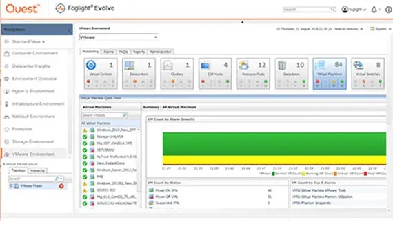Open the Clusters tile
The image size is (393, 251).
[x=177, y=73]
